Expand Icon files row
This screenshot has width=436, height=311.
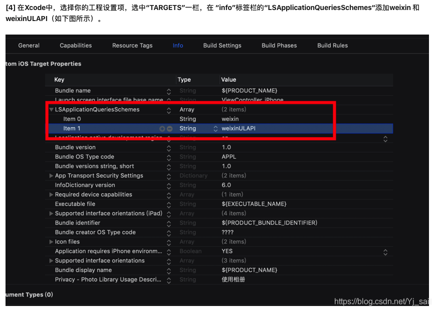point(51,242)
